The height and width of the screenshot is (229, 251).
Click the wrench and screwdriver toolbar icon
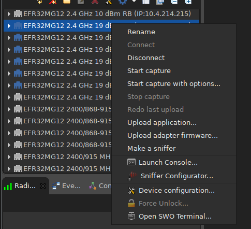pos(109,2)
